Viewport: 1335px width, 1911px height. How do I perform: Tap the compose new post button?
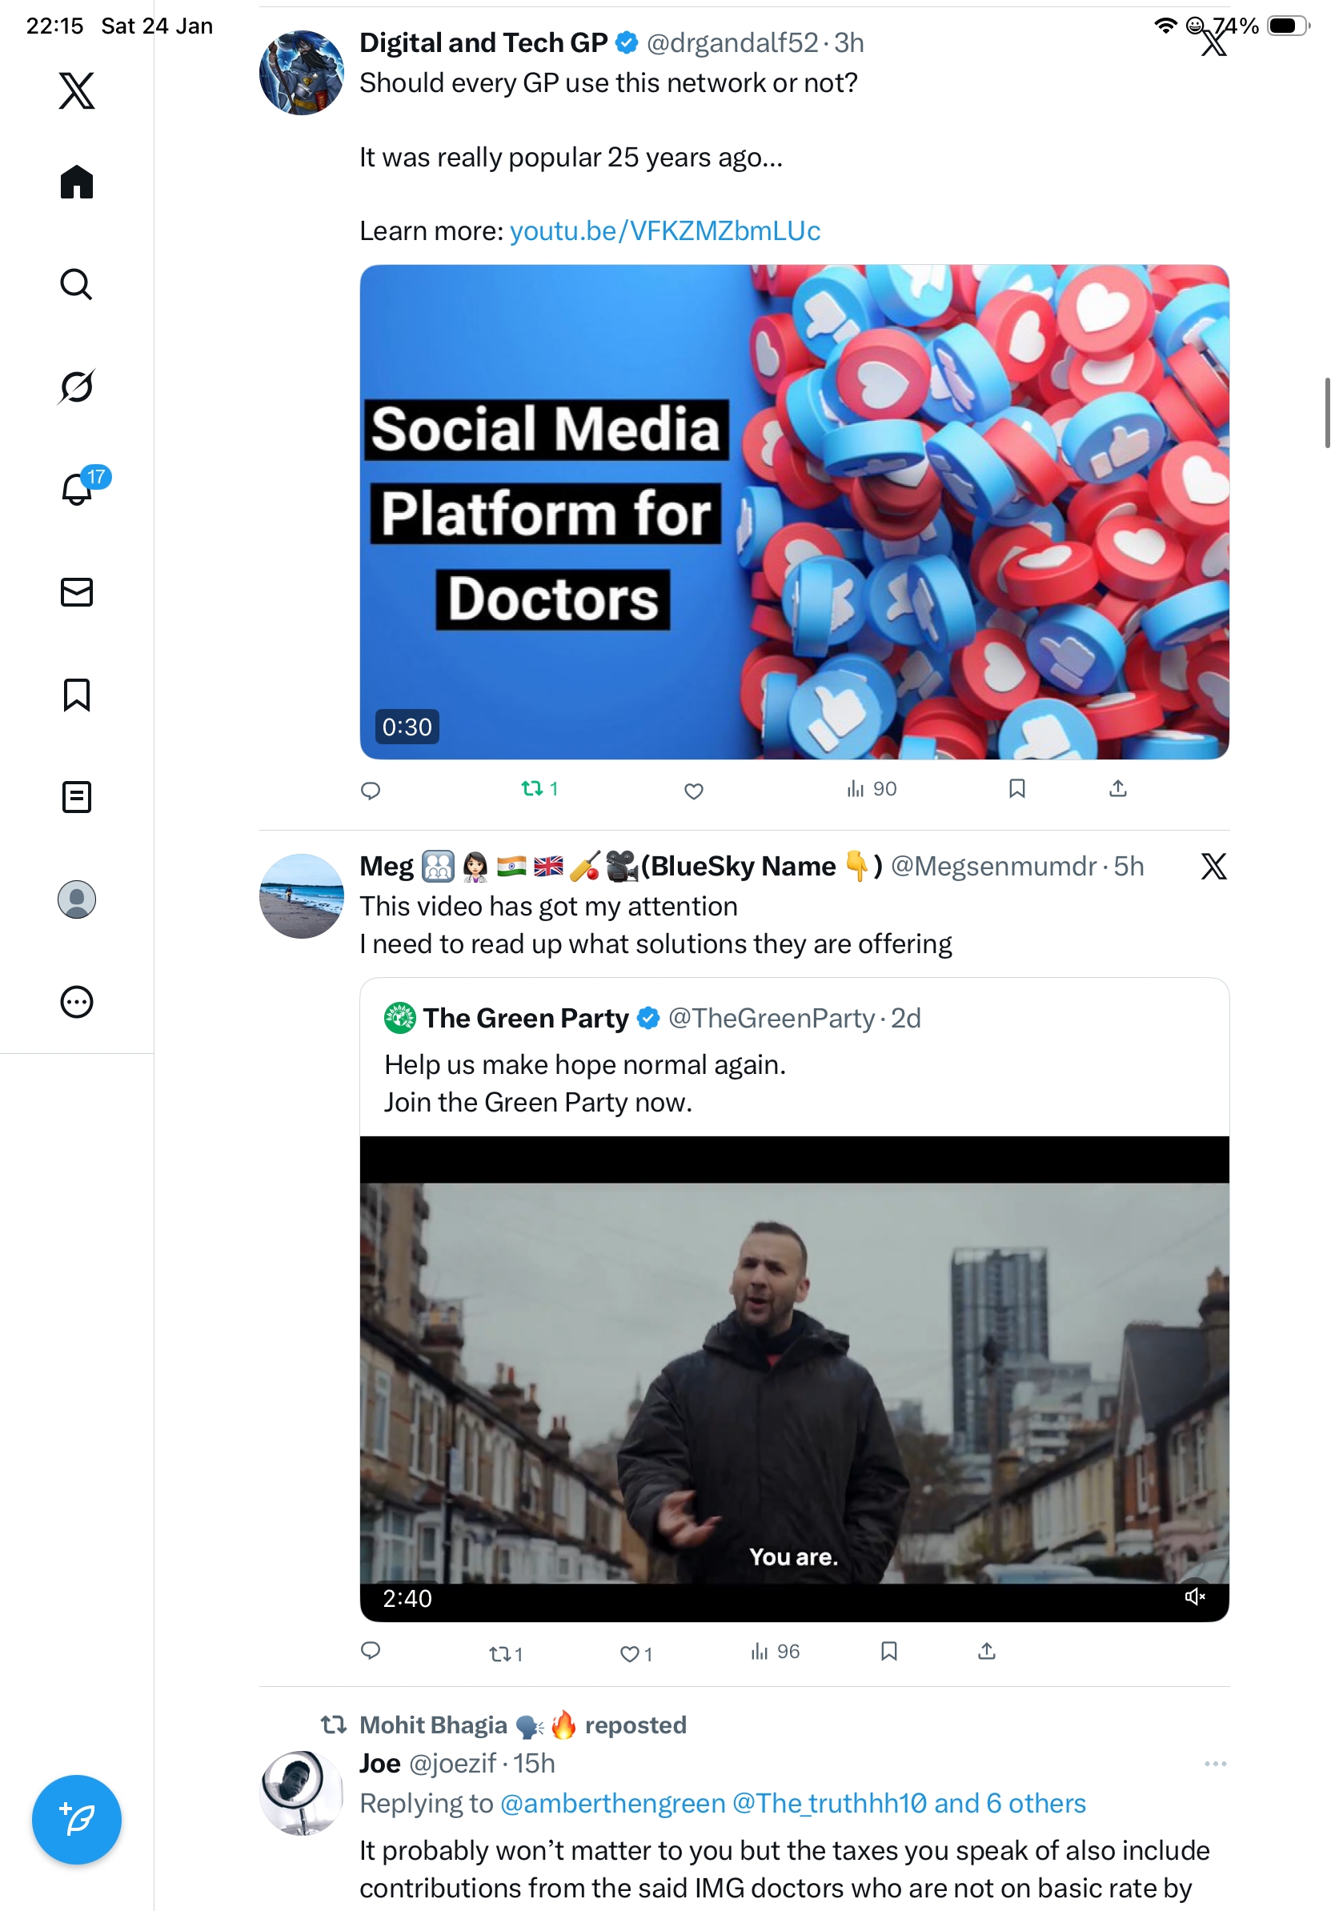tap(77, 1820)
